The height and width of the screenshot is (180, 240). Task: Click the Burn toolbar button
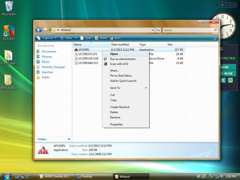[x=116, y=38]
